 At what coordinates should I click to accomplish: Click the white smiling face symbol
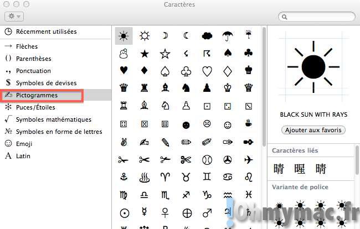point(228,124)
